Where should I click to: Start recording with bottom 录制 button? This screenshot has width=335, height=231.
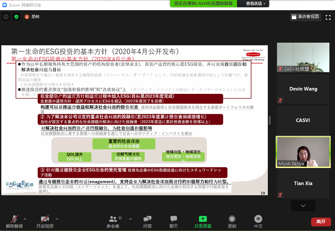232,221
